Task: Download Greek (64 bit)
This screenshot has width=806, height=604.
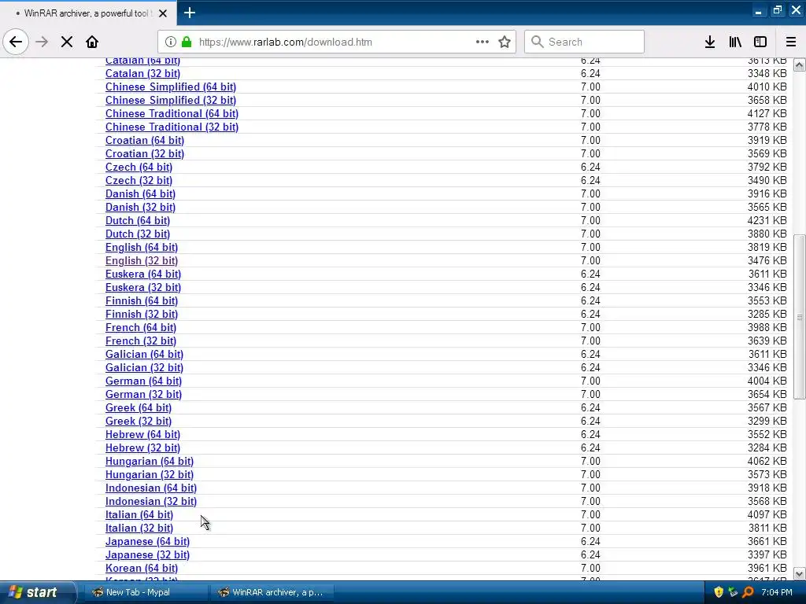Action: click(x=139, y=407)
